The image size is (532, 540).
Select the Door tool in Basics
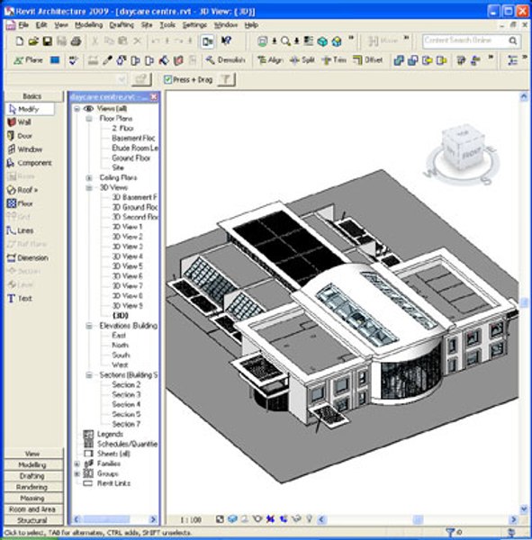pos(20,136)
